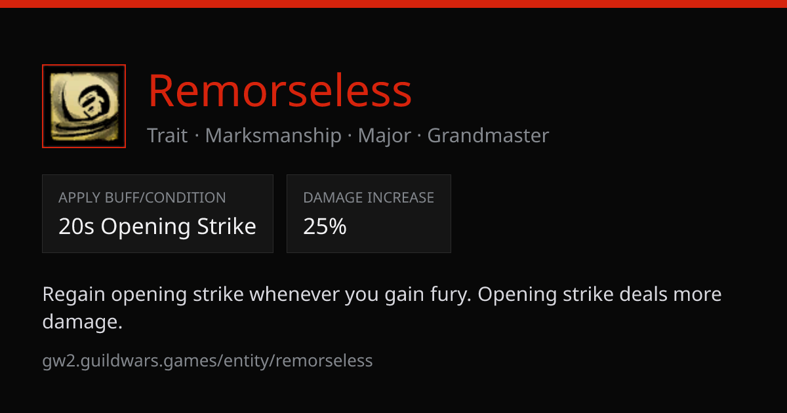Select the Apply Buff/Condition card

tap(157, 214)
